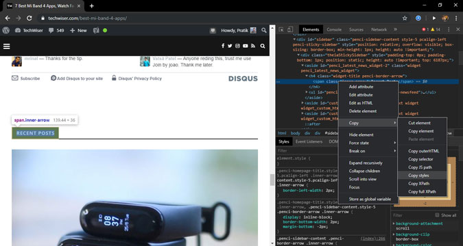This screenshot has height=246, width=463.
Task: Select Copy full XPath
Action: [x=423, y=191]
